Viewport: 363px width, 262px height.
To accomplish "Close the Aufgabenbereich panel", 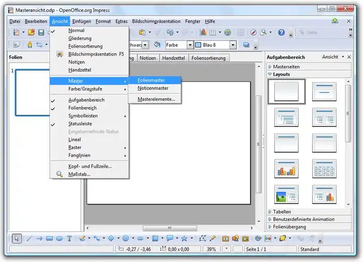I will point(349,57).
